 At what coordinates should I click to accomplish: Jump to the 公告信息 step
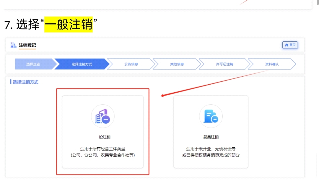pyautogui.click(x=131, y=64)
